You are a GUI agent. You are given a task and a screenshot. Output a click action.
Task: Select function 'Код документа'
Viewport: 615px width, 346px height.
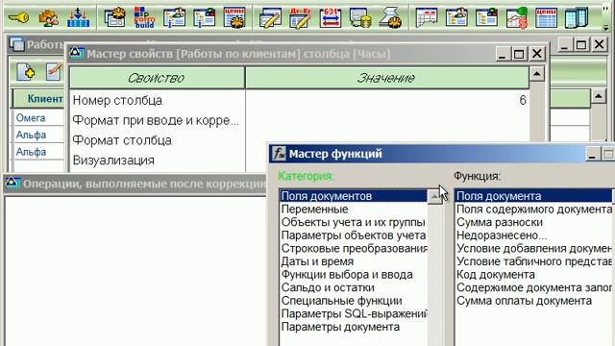point(534,275)
